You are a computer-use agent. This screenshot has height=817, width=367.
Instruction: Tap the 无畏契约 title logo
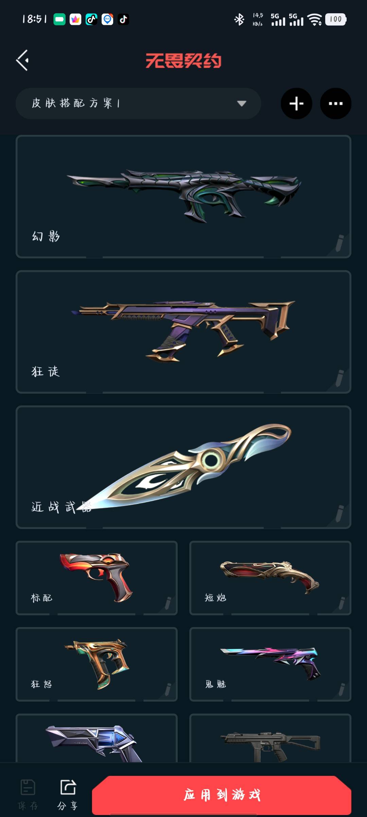[183, 61]
